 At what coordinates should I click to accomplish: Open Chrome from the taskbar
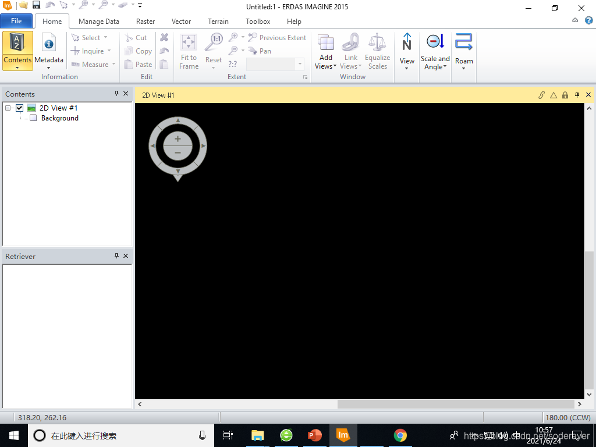point(400,435)
